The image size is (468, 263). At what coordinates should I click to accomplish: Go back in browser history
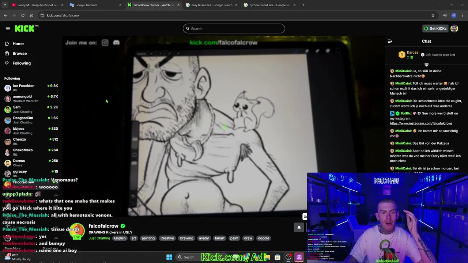point(5,15)
